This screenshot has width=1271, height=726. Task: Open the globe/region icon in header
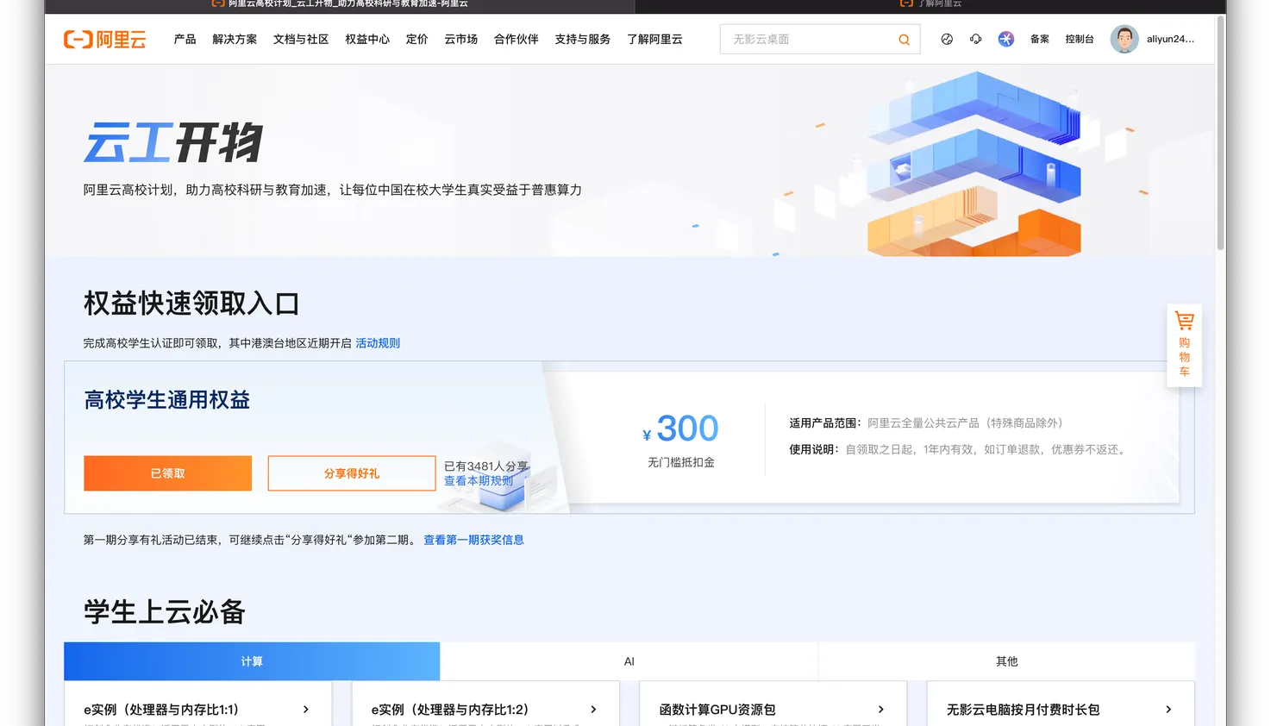tap(947, 39)
